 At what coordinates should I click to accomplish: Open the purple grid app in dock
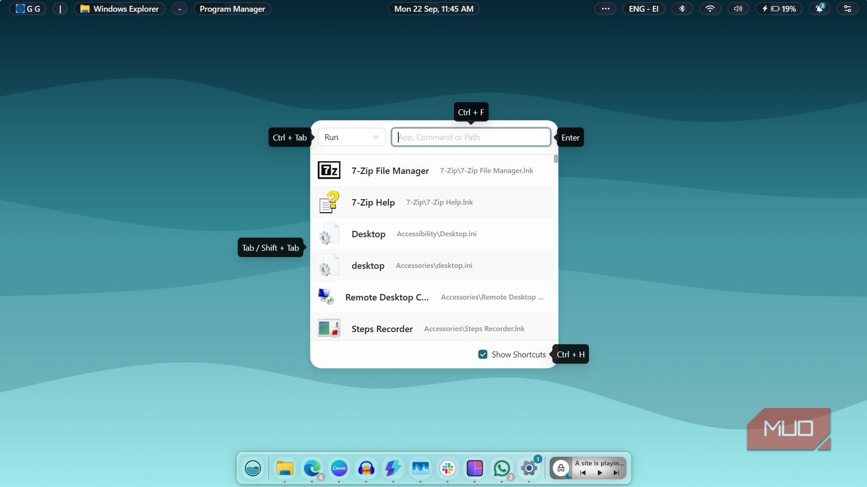[475, 468]
